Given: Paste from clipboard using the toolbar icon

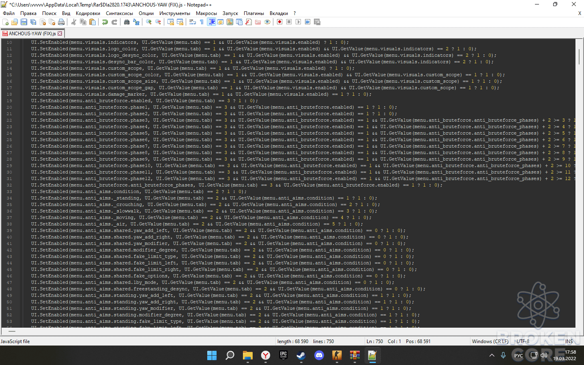Looking at the screenshot, I should [92, 22].
